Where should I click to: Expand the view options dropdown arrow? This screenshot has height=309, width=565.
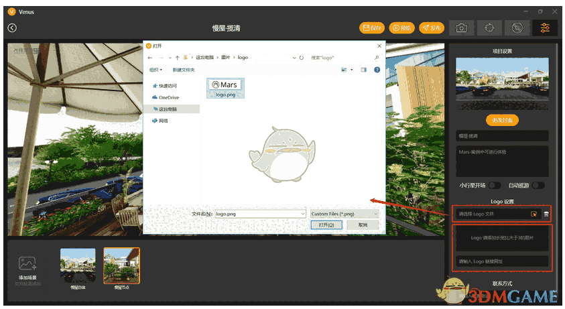[352, 70]
